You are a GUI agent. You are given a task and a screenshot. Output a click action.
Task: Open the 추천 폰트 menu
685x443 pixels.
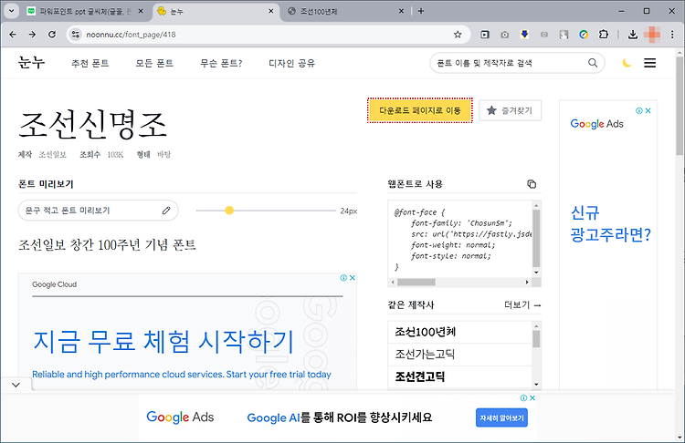90,63
